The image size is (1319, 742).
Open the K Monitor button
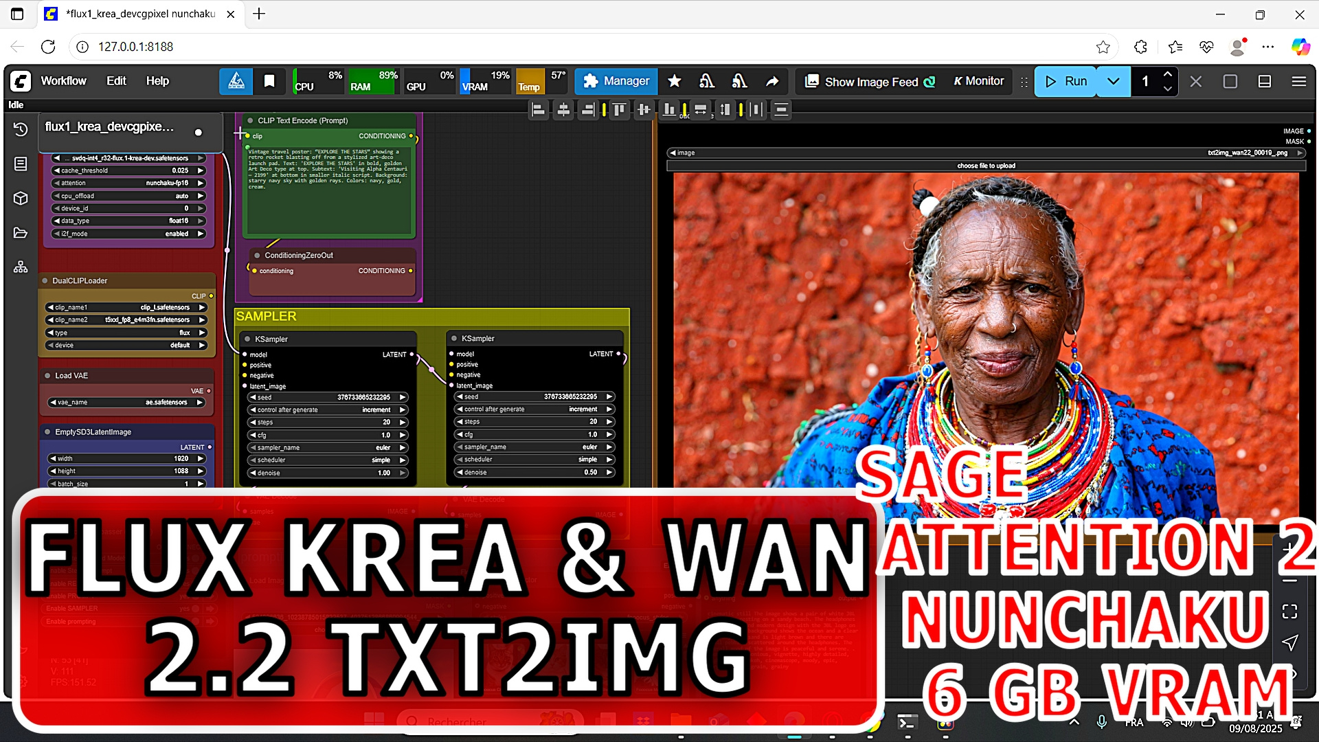978,81
